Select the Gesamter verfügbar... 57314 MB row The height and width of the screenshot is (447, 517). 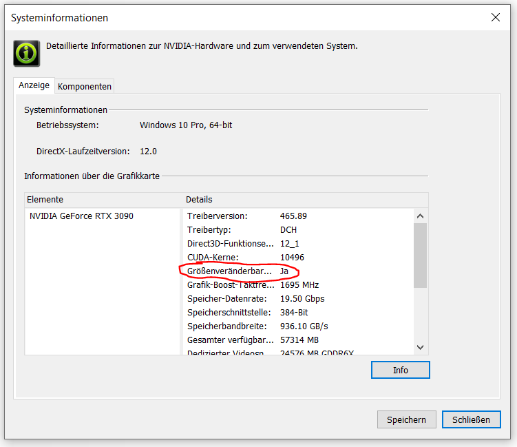coord(298,340)
